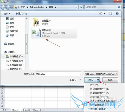Toggle the preview pane icon

tap(110, 13)
